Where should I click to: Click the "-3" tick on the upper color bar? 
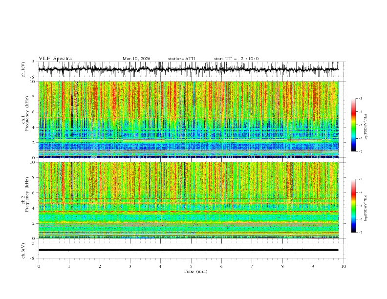pos(360,98)
